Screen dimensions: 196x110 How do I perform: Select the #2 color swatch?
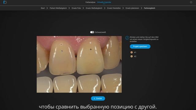point(131,56)
